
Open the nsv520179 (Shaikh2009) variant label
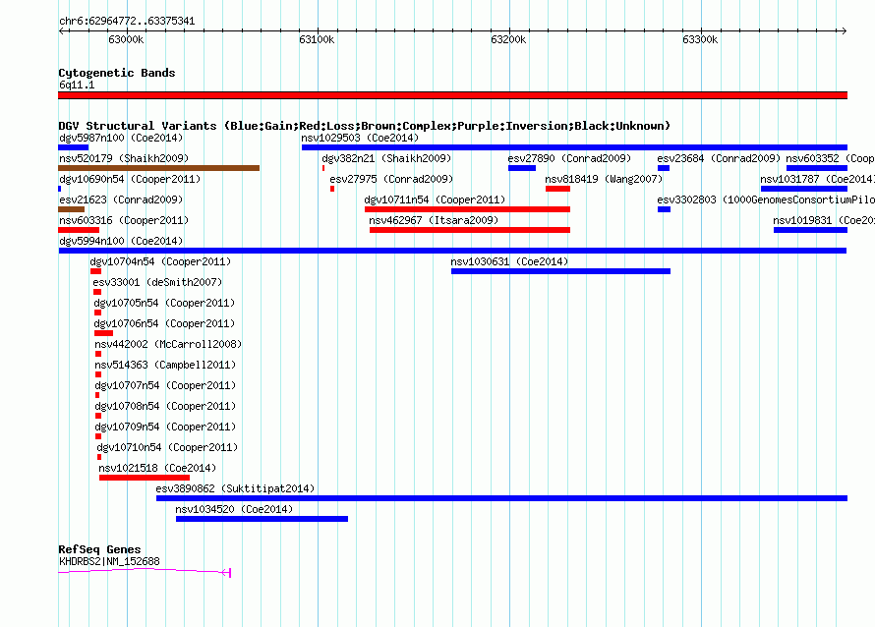[124, 158]
